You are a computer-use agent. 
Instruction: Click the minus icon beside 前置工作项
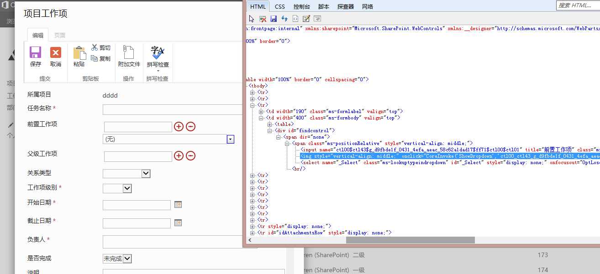click(x=191, y=126)
